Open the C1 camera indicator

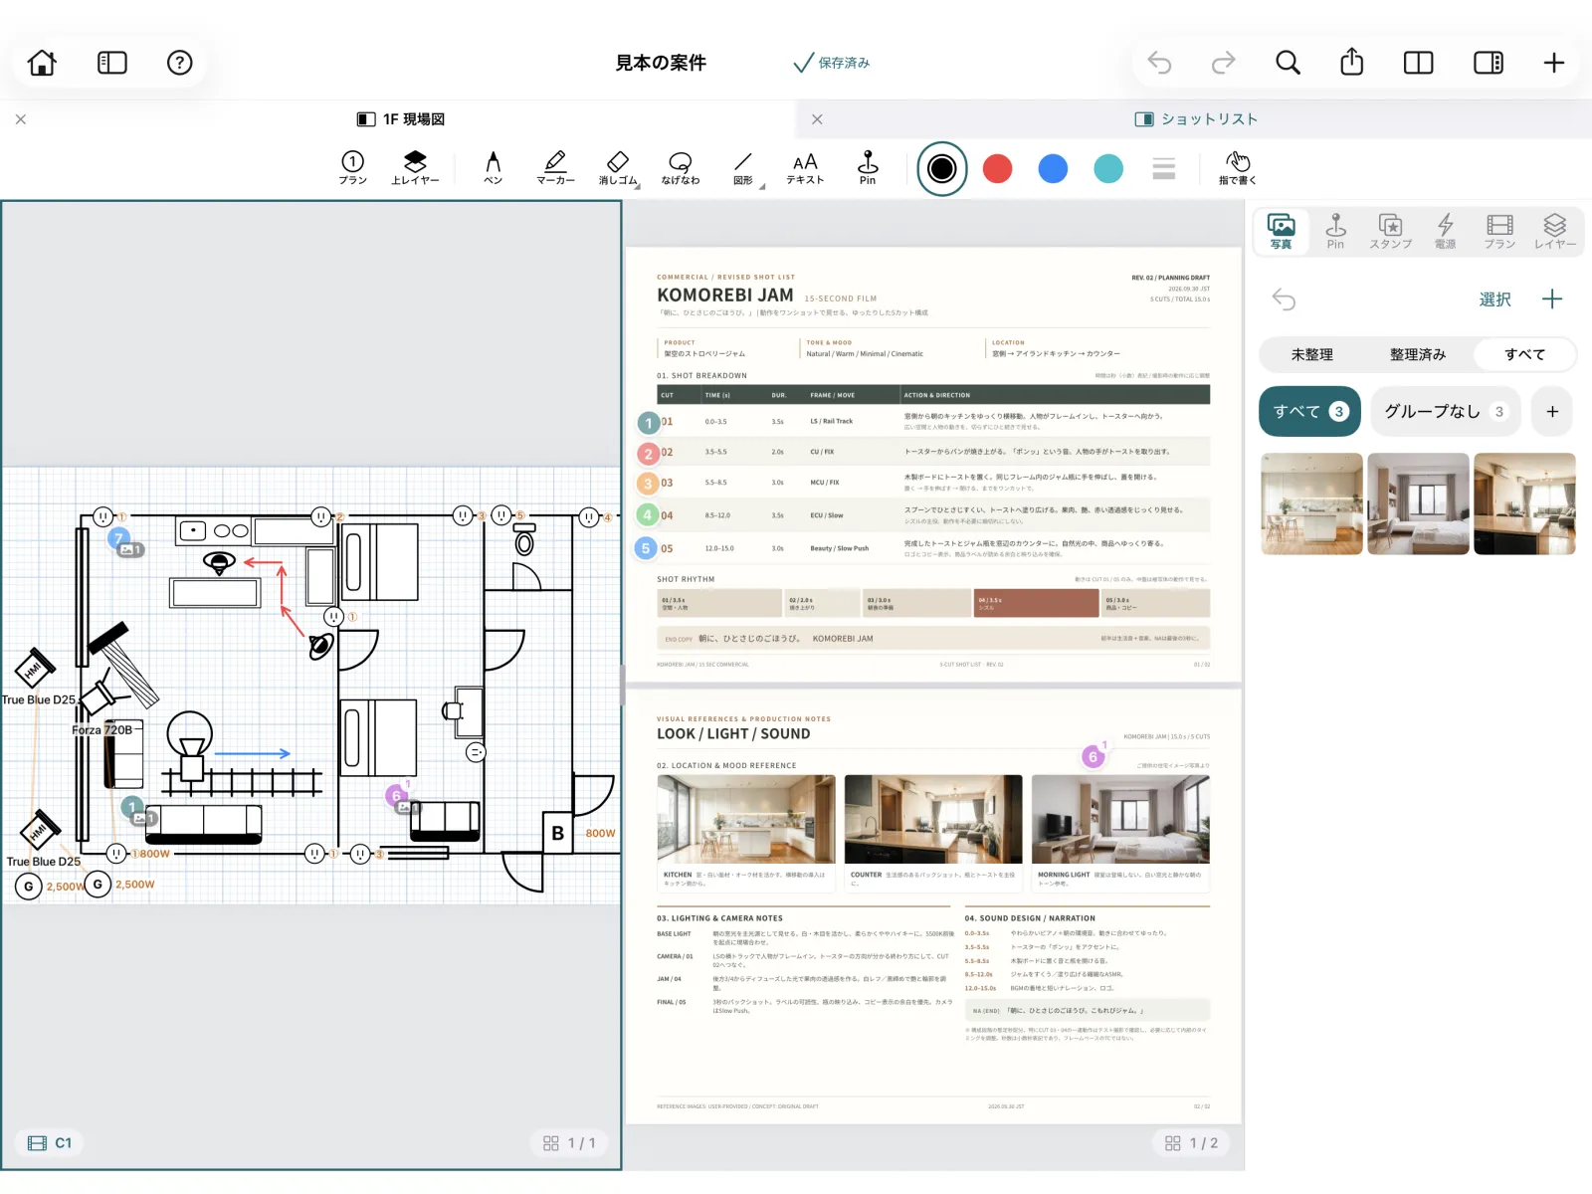pos(50,1143)
